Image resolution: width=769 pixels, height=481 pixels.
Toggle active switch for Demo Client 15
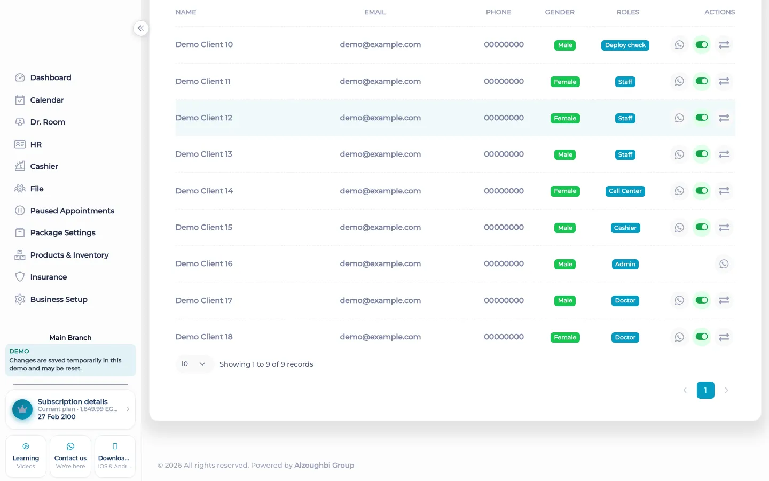(x=702, y=227)
